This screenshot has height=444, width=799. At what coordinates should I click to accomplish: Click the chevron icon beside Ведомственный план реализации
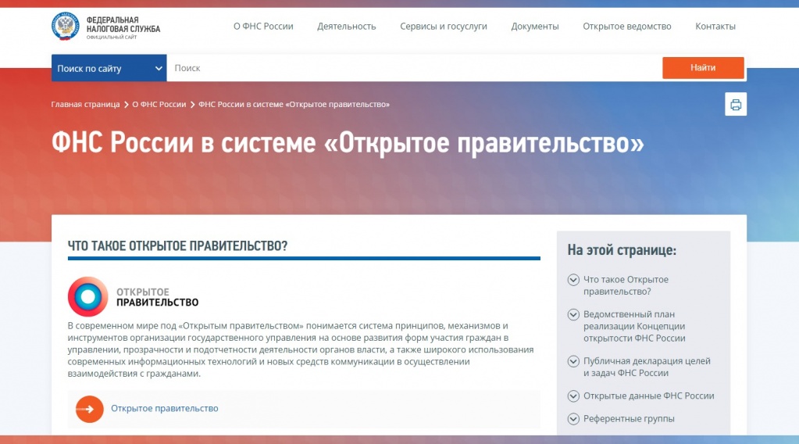pos(573,314)
